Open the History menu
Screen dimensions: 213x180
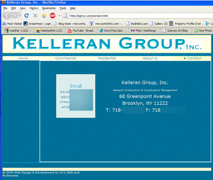click(x=34, y=8)
